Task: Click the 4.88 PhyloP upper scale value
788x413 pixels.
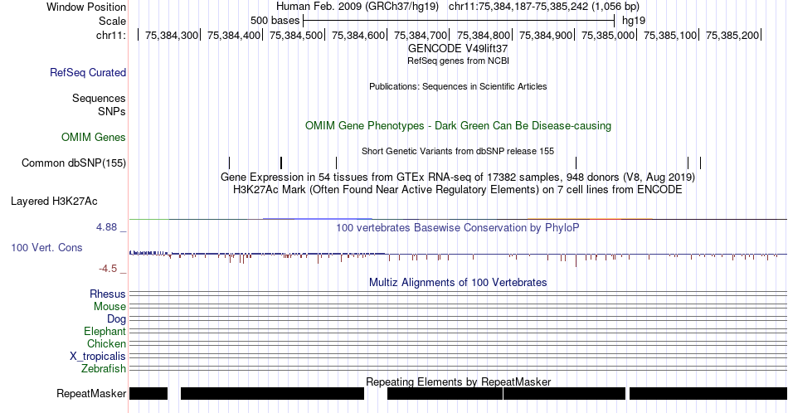Action: point(106,227)
